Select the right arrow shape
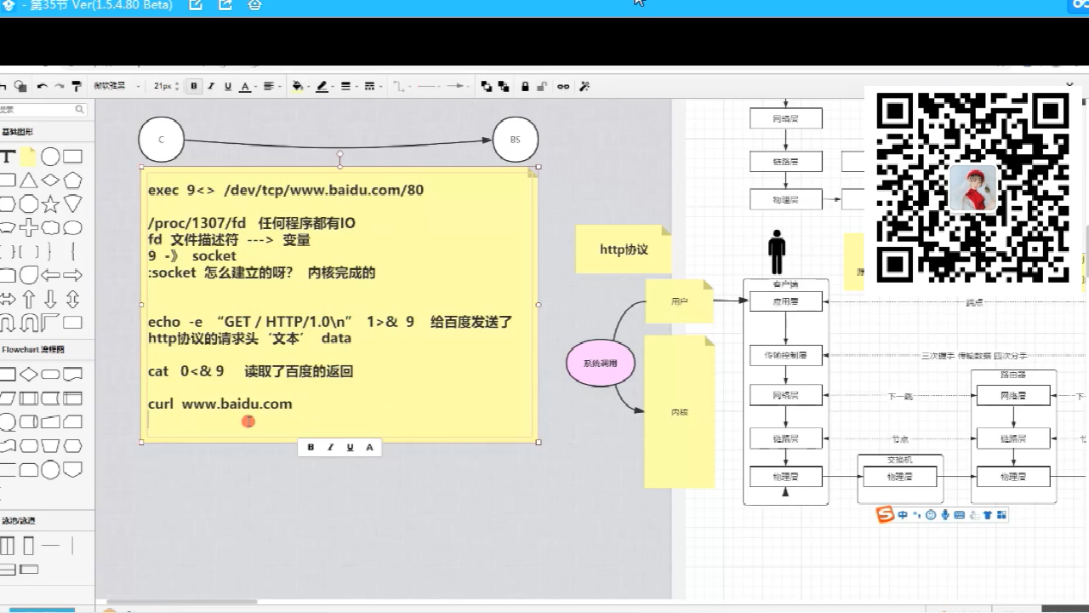This screenshot has height=613, width=1089. [x=73, y=275]
